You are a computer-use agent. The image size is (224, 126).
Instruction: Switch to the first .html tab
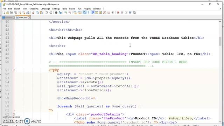(8, 17)
